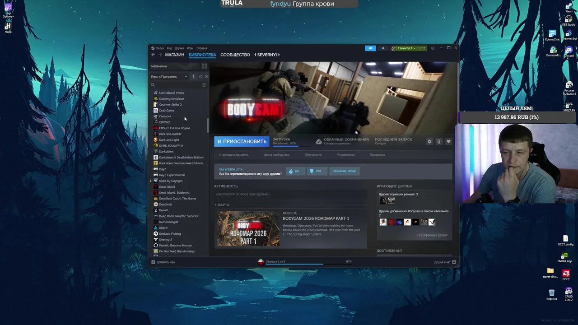Switch to the БИБЛИОТЕКА tab
This screenshot has height=325, width=578.
[202, 55]
